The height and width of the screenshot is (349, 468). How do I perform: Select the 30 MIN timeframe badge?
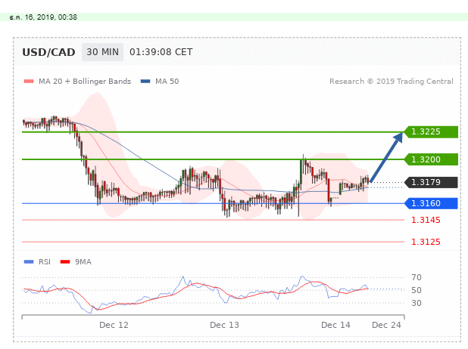[x=102, y=52]
